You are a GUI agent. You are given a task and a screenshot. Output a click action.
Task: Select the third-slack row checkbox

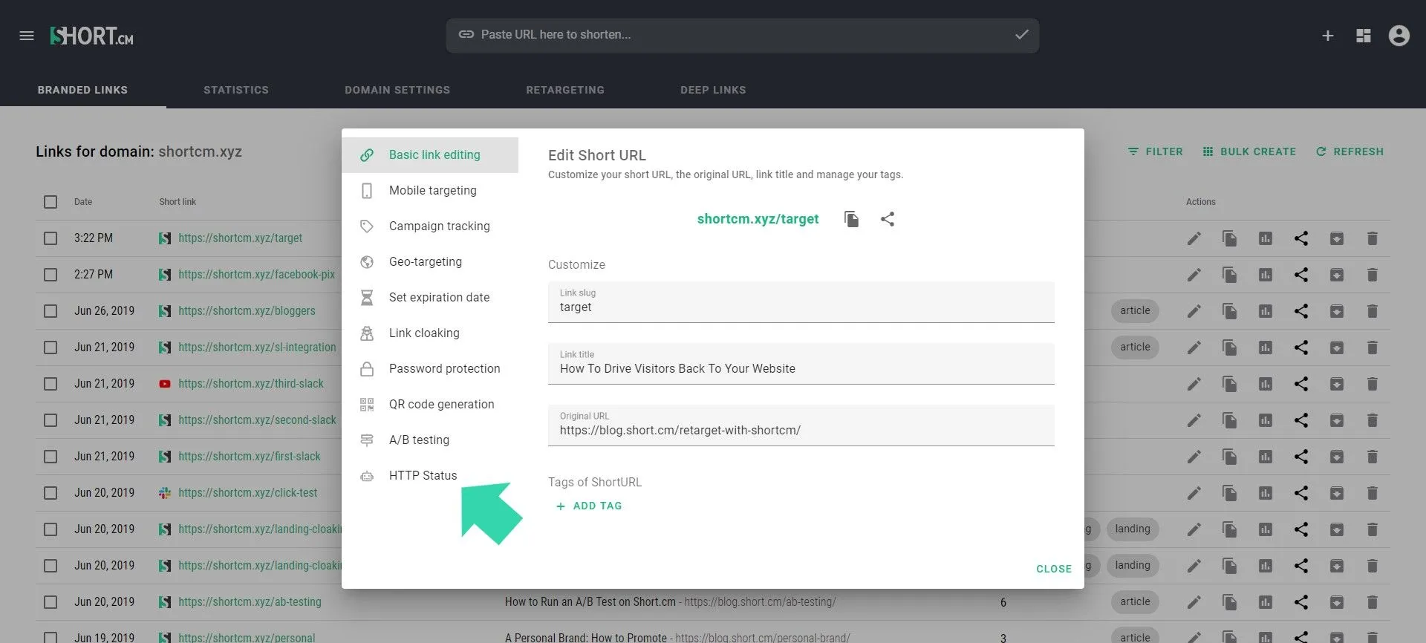51,384
